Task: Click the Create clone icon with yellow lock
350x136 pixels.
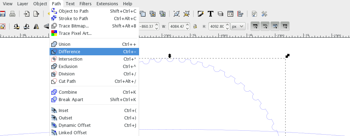Action: [153, 14]
